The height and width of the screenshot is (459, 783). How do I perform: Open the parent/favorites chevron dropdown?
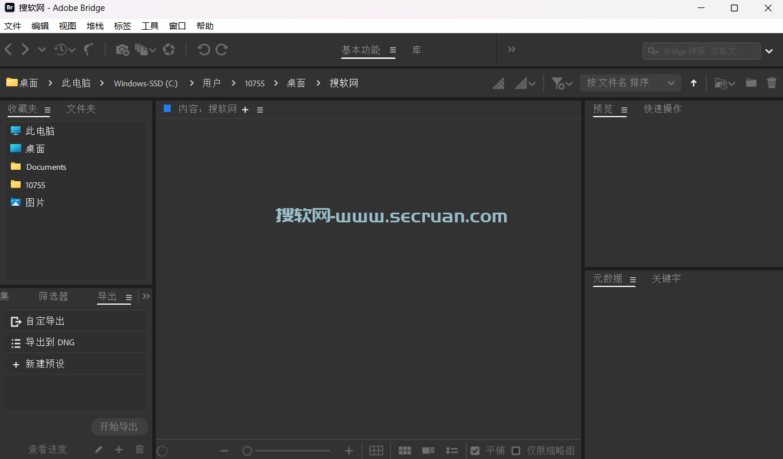point(42,50)
